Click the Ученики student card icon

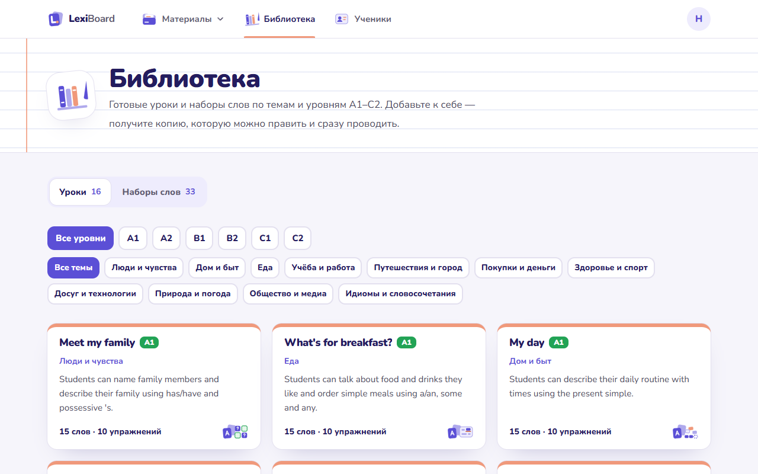342,19
